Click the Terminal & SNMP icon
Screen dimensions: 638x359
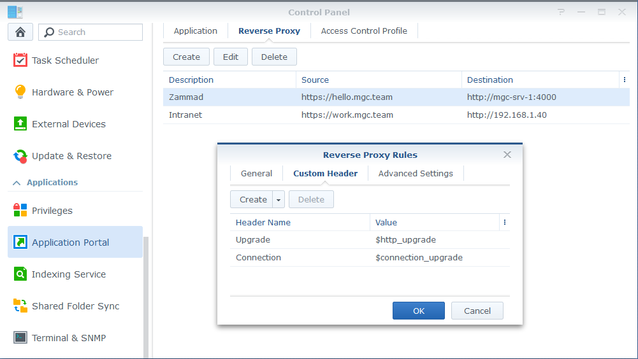point(20,338)
